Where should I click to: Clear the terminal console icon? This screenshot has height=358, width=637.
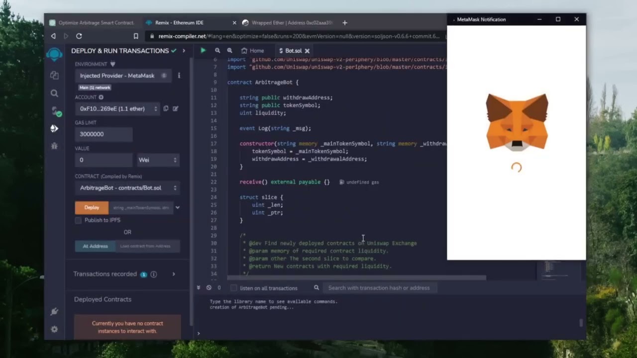[x=209, y=287]
